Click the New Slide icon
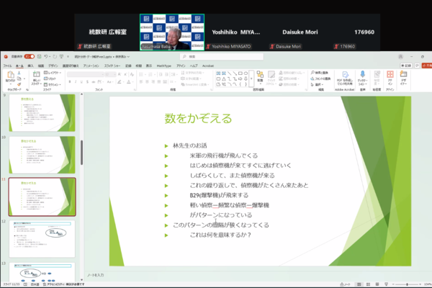The width and height of the screenshot is (432, 288). click(x=37, y=74)
